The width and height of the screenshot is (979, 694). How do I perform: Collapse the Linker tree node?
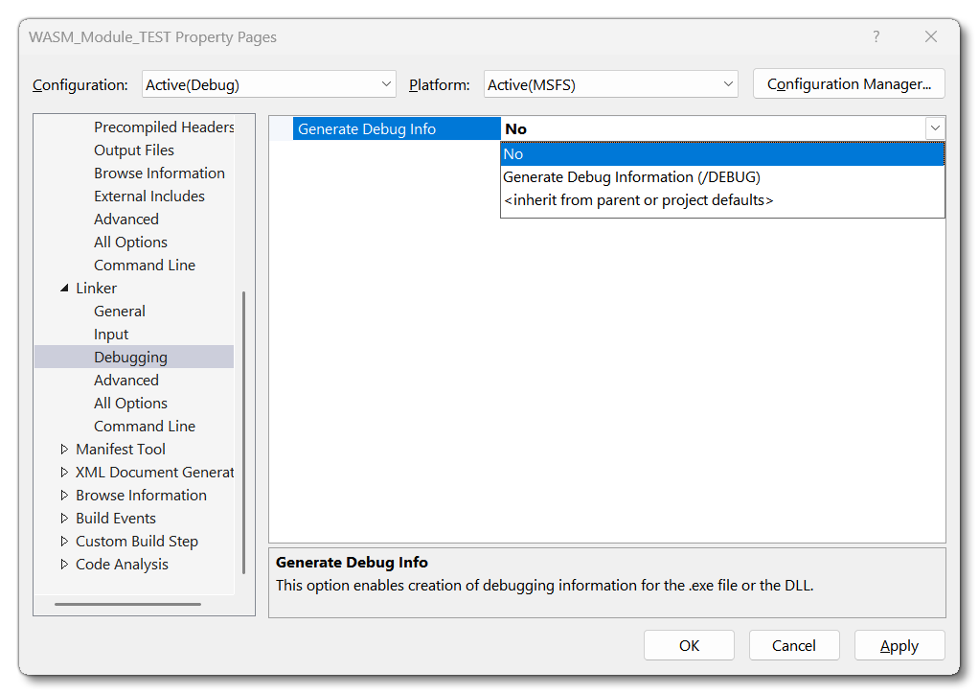click(65, 289)
